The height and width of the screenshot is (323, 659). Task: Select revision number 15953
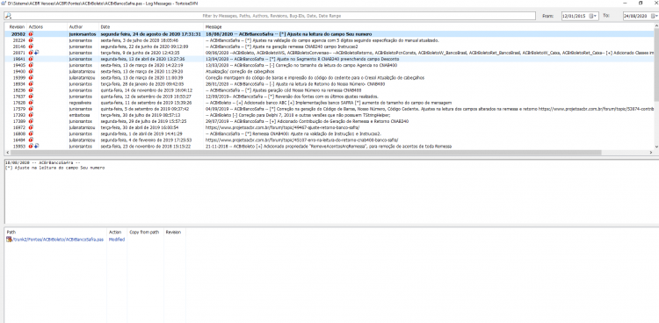(x=19, y=147)
